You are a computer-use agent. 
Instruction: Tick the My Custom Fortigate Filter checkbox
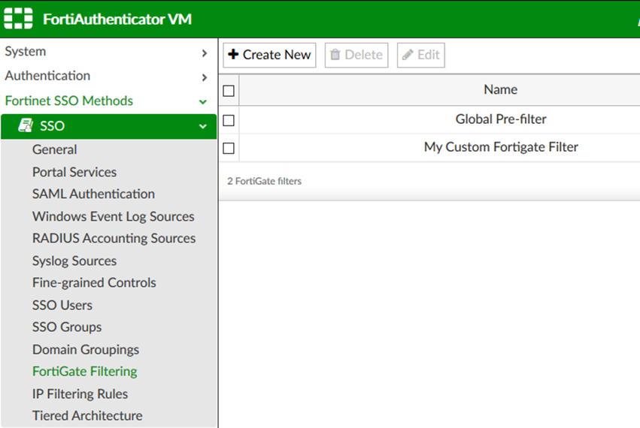229,148
